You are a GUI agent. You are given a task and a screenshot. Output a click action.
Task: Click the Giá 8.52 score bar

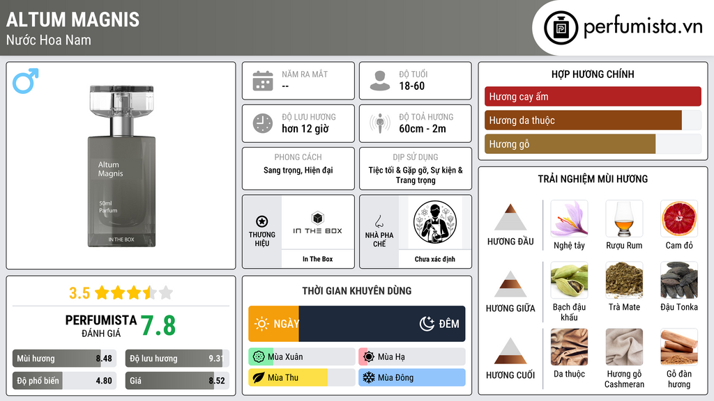177,381
